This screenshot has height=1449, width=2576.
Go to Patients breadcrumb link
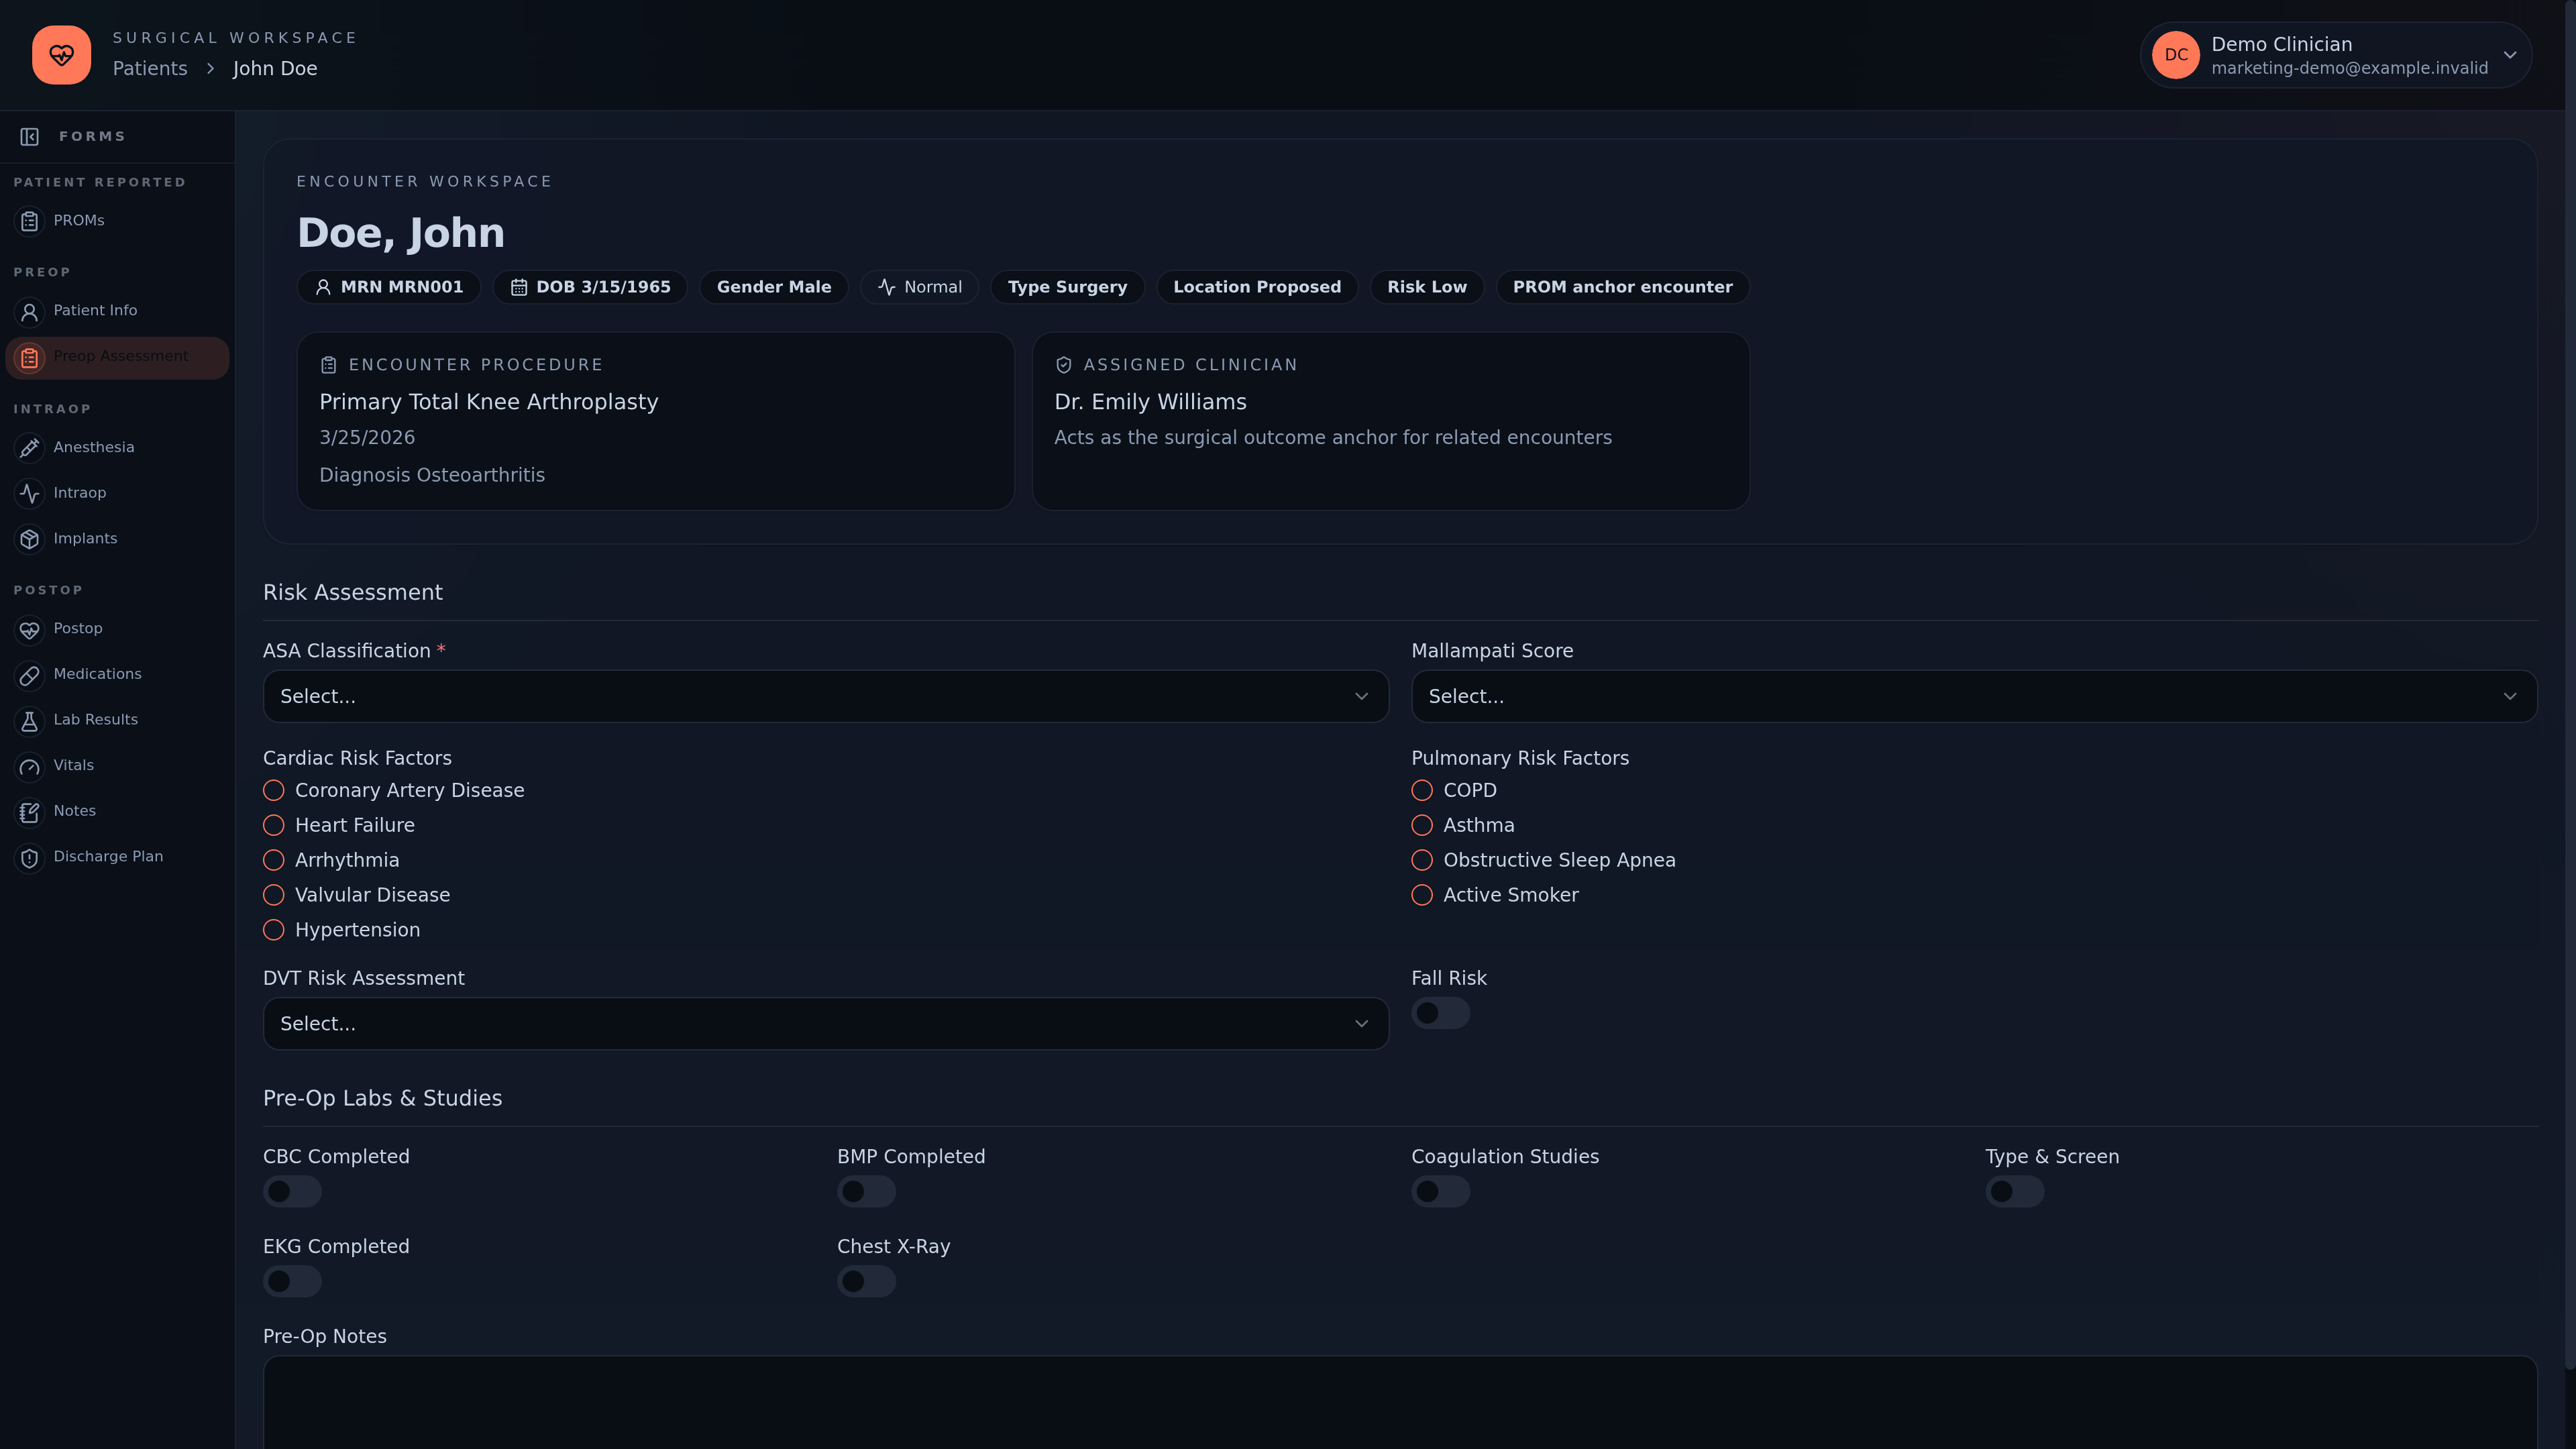[150, 68]
